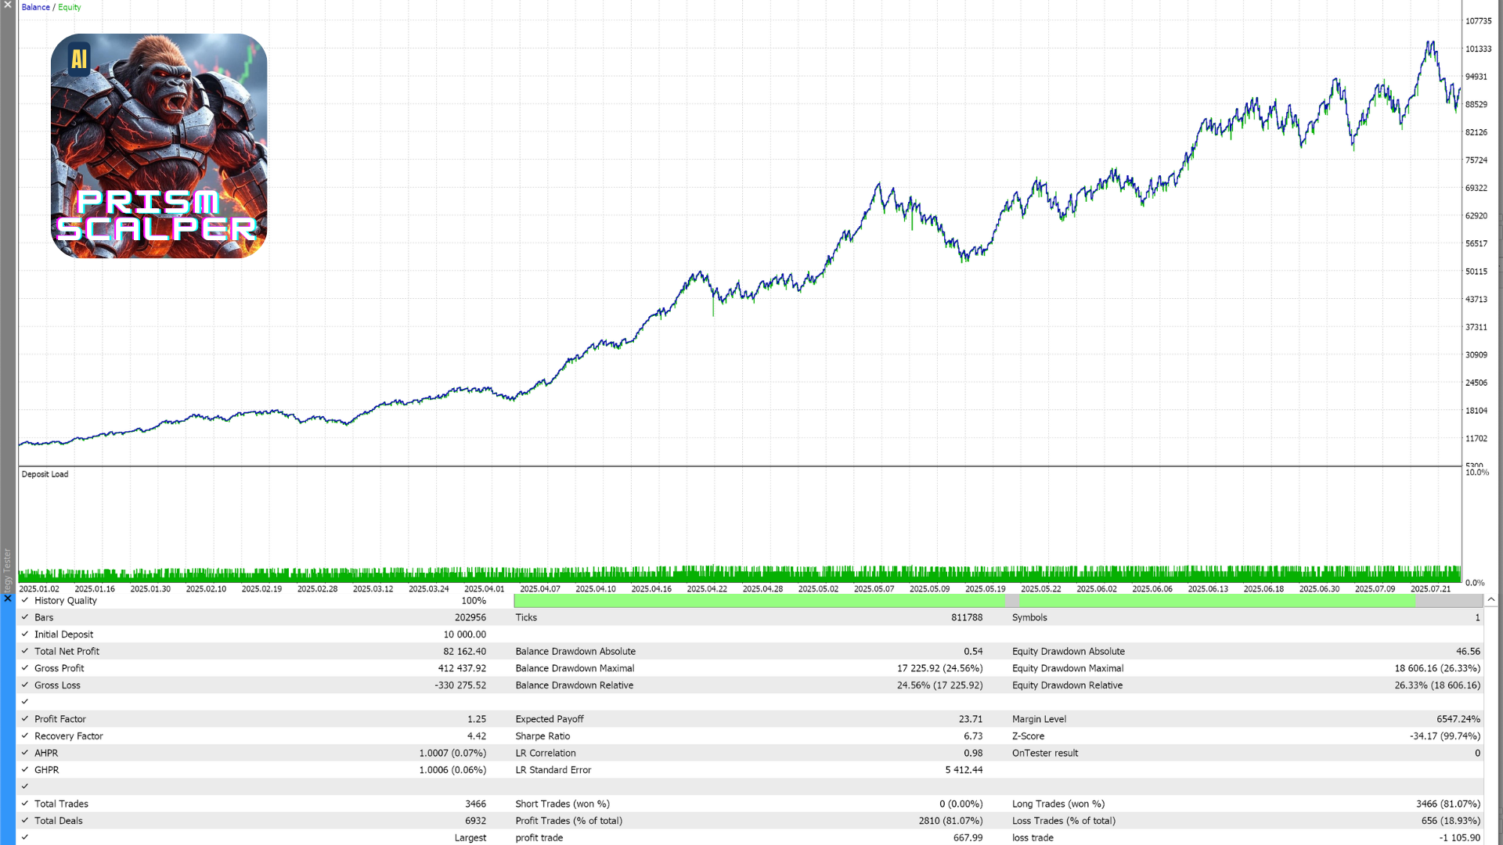Click the Deposit Load chart label

click(45, 474)
